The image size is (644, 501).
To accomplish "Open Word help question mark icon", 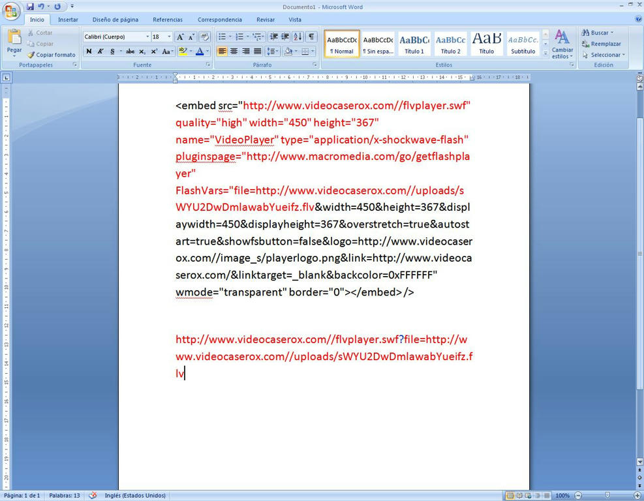I will coord(637,20).
